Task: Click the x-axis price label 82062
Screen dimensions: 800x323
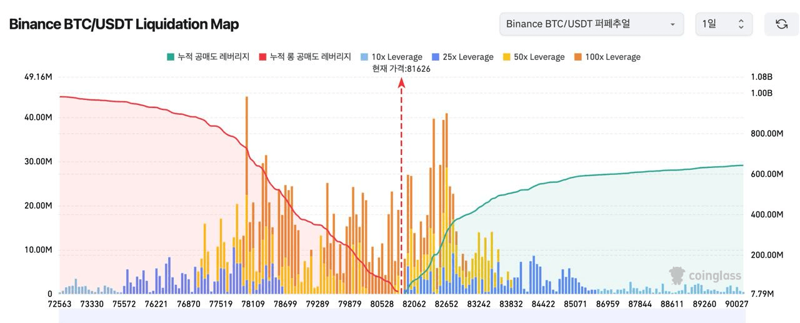Action: click(x=414, y=304)
